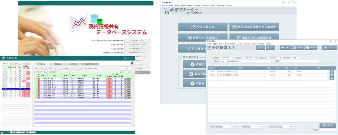338x135 pixels.
Task: Switch to 在院患者 tab
Action: tap(73, 64)
